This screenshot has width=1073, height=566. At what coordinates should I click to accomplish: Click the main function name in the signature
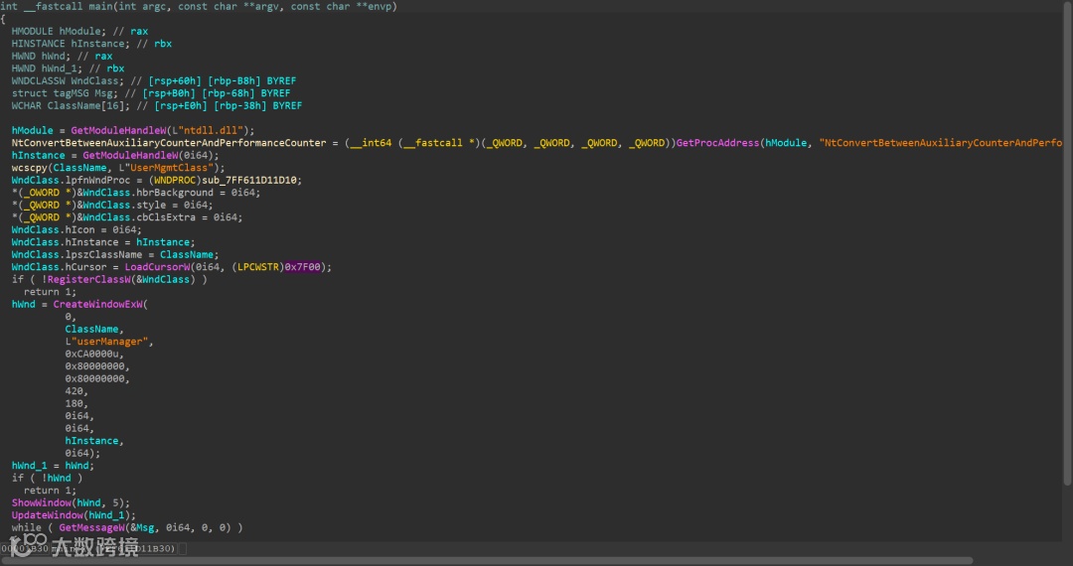pyautogui.click(x=100, y=6)
